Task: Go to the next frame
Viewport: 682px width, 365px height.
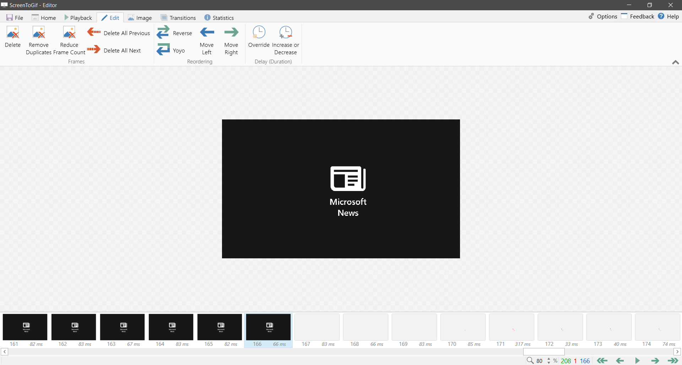Action: point(655,361)
